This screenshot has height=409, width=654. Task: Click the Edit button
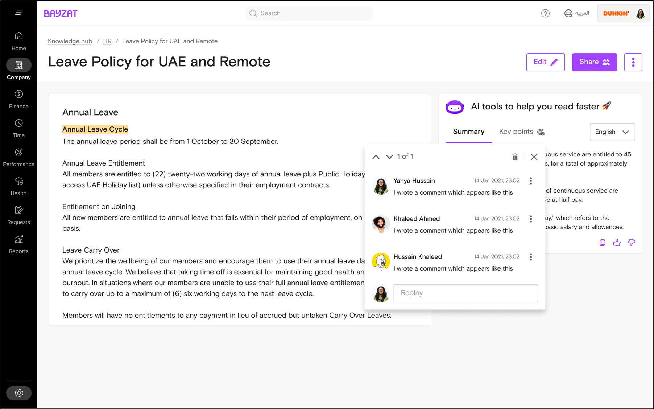[545, 62]
